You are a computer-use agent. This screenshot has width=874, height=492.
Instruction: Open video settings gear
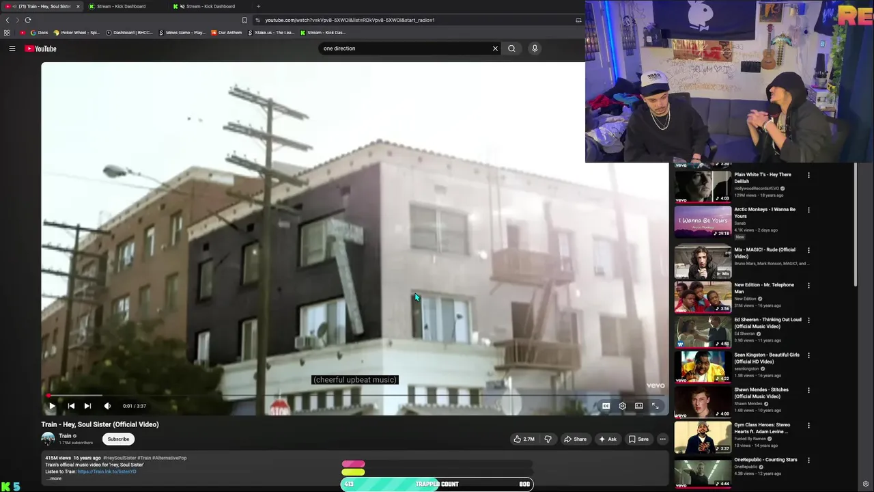click(622, 406)
